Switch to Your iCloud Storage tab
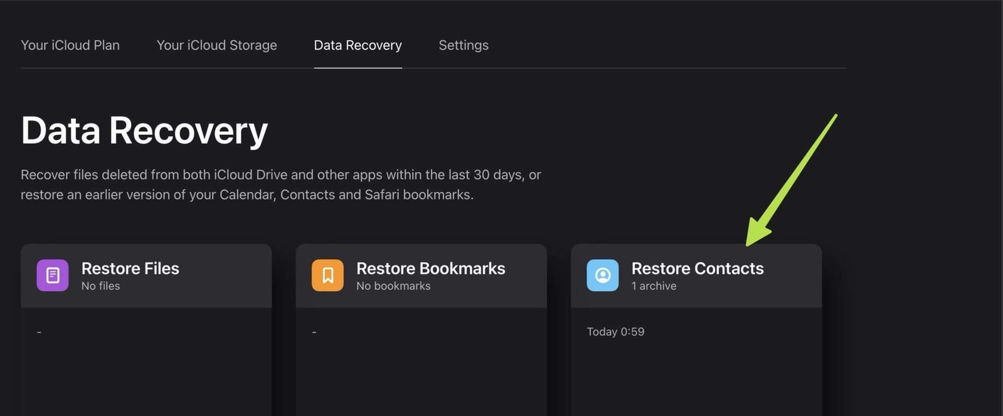The width and height of the screenshot is (1003, 416). pos(217,45)
